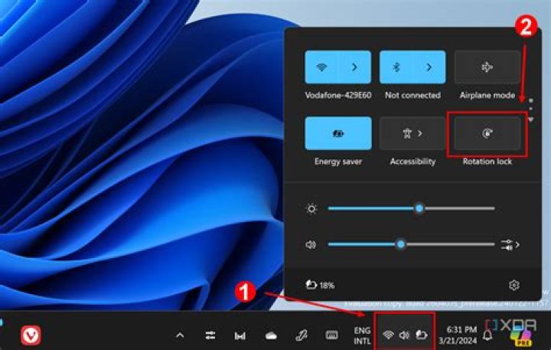551x350 pixels.
Task: Open the quick settings gear icon
Action: tap(514, 285)
